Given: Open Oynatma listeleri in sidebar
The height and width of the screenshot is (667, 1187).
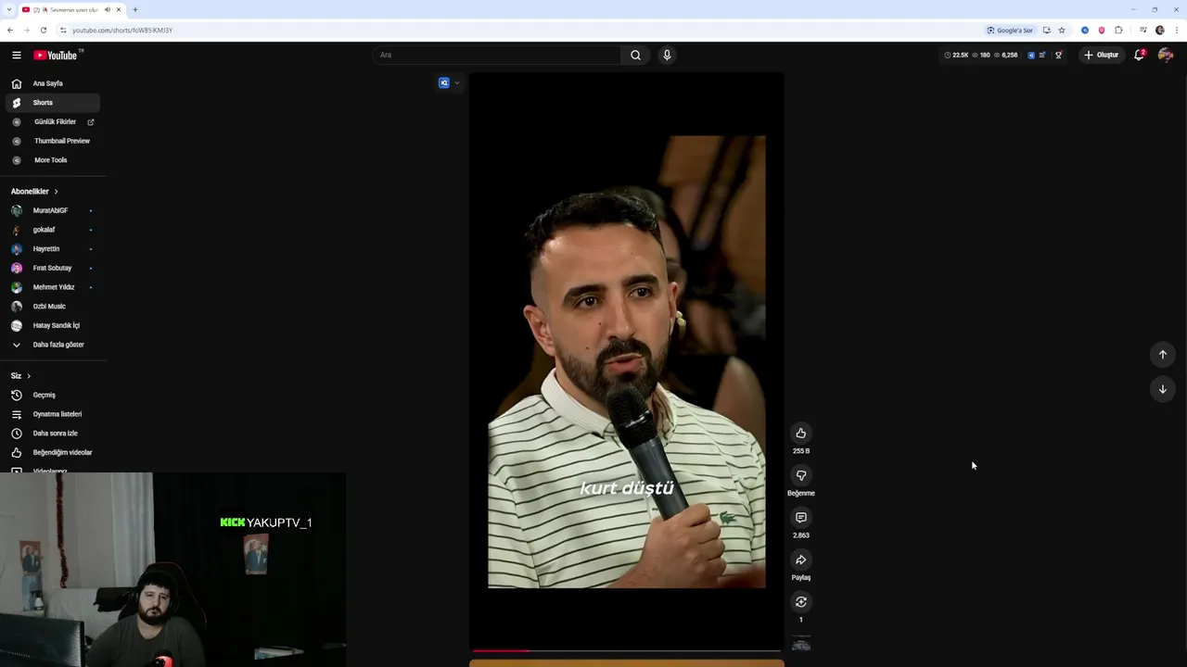Looking at the screenshot, I should [x=54, y=414].
